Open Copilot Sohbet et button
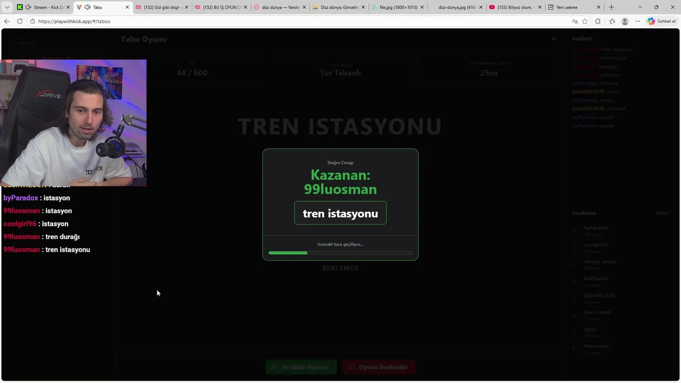The image size is (681, 383). [662, 21]
